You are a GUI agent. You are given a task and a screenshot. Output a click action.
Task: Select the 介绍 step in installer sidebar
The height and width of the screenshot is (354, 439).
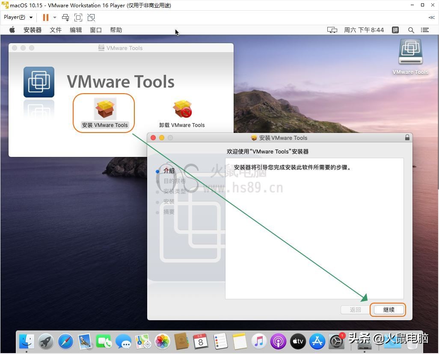point(169,171)
